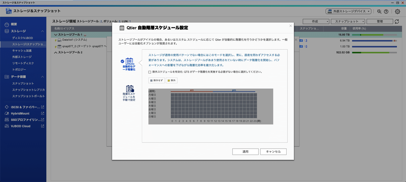The image size is (406, 182).
Task: Collapse the データ保護 sidebar section
Action: pos(43,77)
